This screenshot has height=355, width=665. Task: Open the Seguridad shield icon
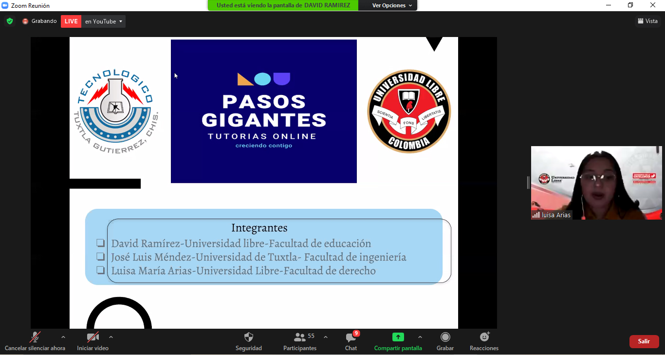point(248,337)
